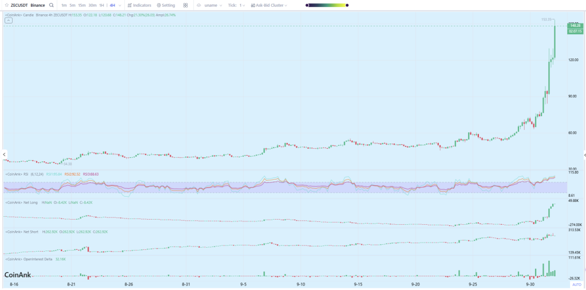Click the right handle of the color gradient slider

(347, 5)
